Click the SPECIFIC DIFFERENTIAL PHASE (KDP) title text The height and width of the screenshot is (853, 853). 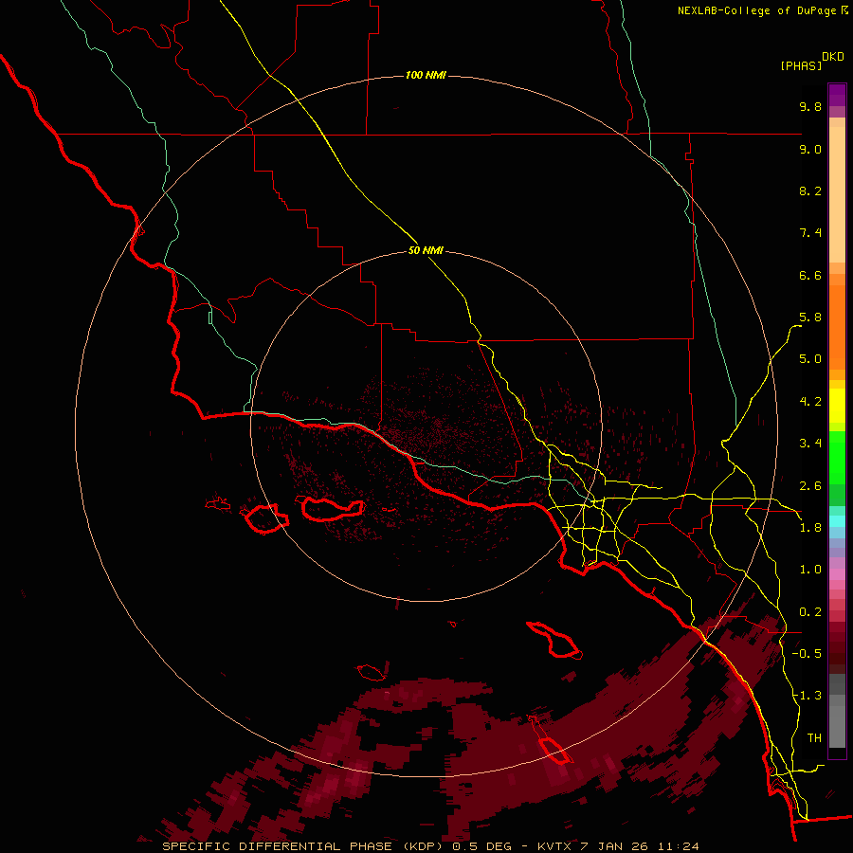pos(302,846)
